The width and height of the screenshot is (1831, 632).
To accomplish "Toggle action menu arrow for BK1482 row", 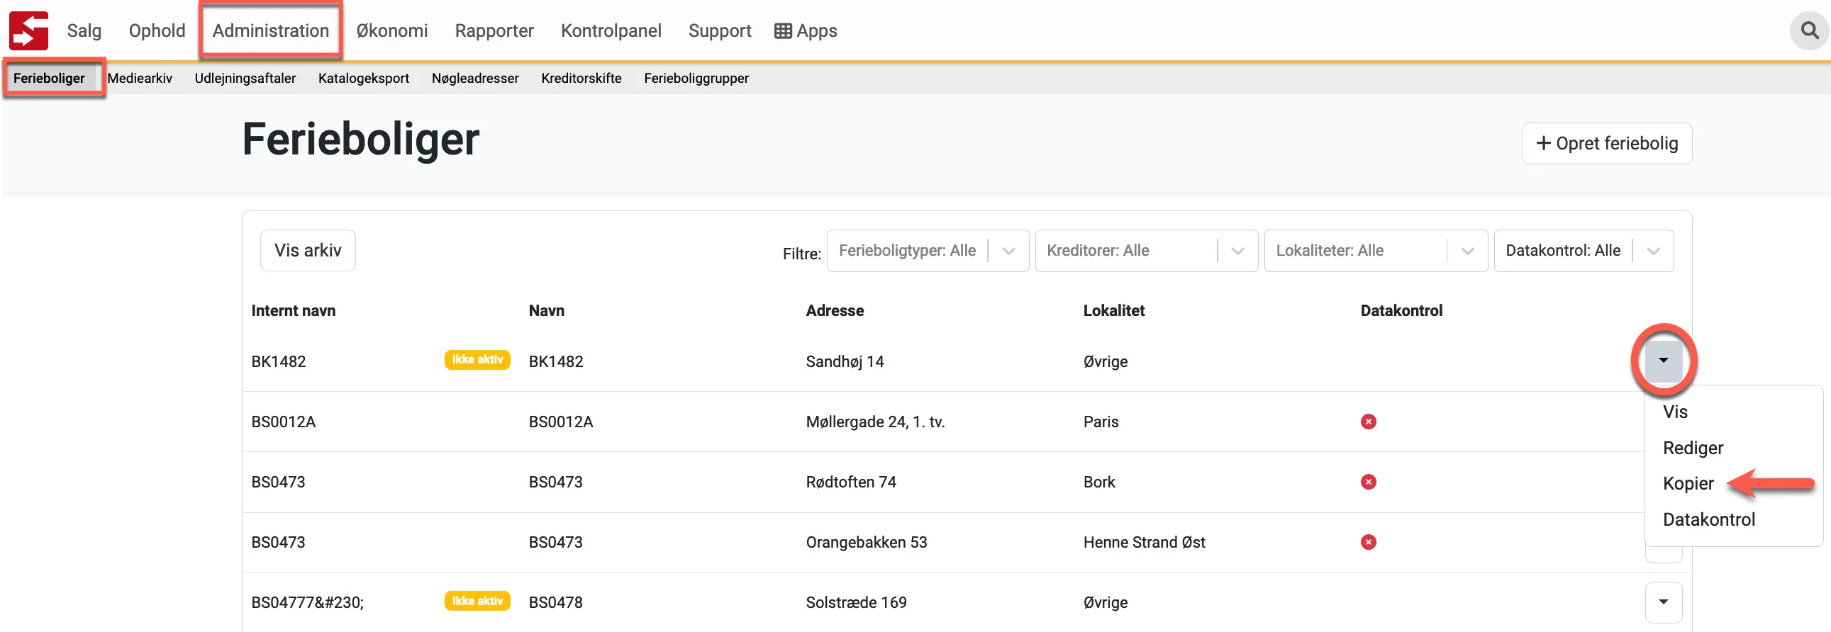I will (1663, 361).
